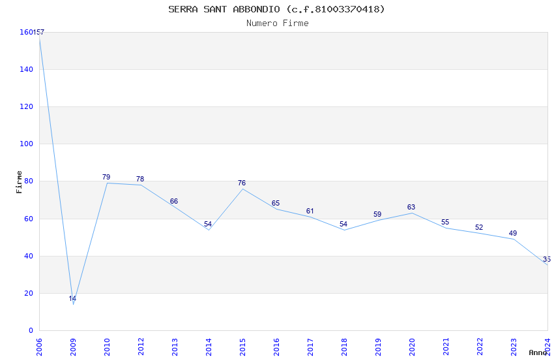Select the 2016 year label

coord(276,347)
